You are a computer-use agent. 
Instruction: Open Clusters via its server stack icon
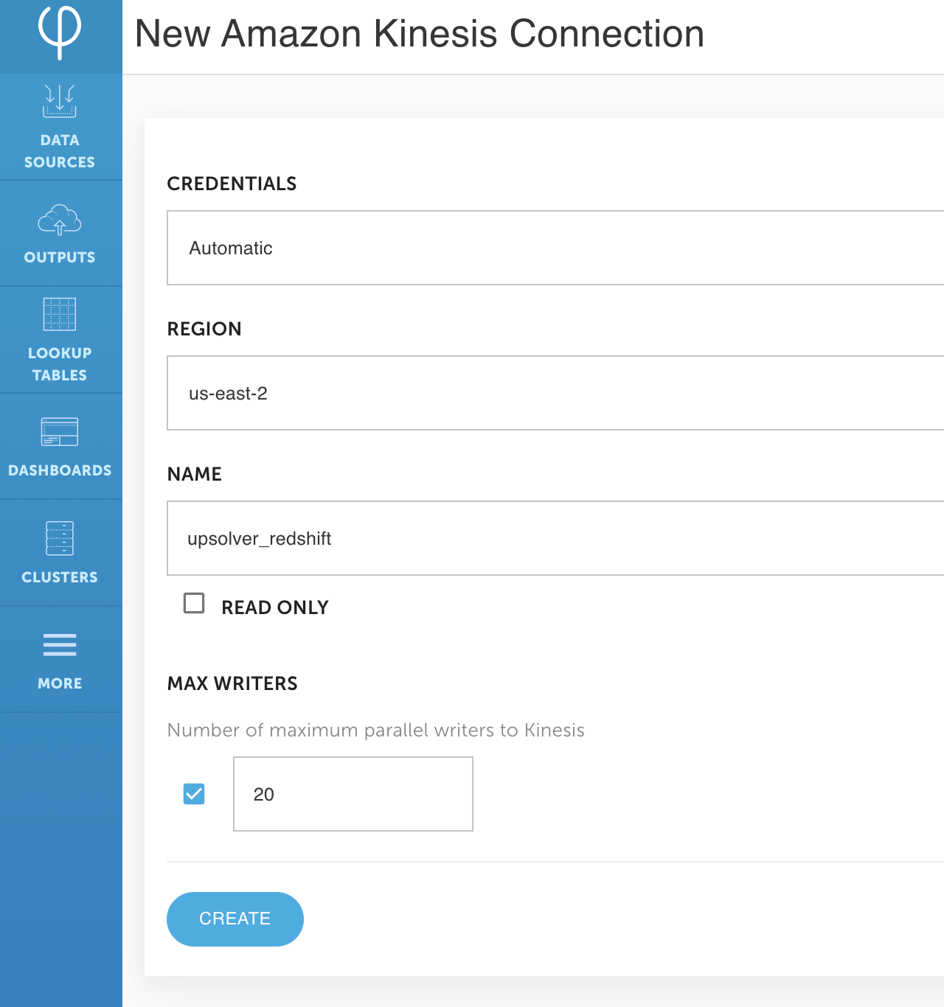pos(60,538)
